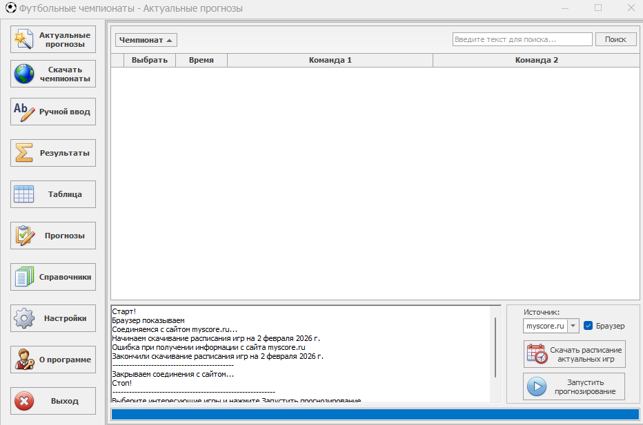Screen dimensions: 643x425
Task: Click the play icon for Запустить прогнозирование
Action: pos(537,386)
